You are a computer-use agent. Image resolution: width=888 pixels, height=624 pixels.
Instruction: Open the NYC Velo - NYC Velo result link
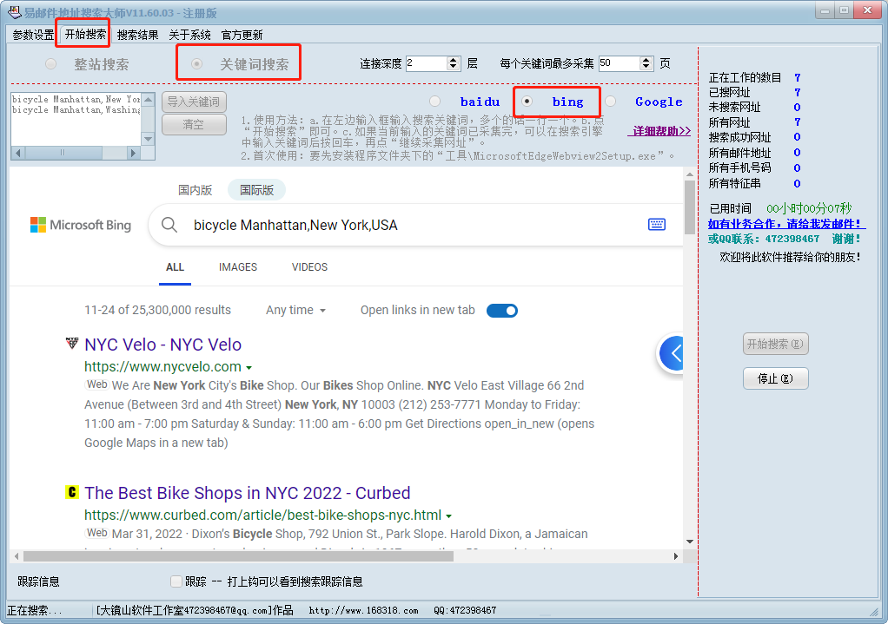click(163, 345)
